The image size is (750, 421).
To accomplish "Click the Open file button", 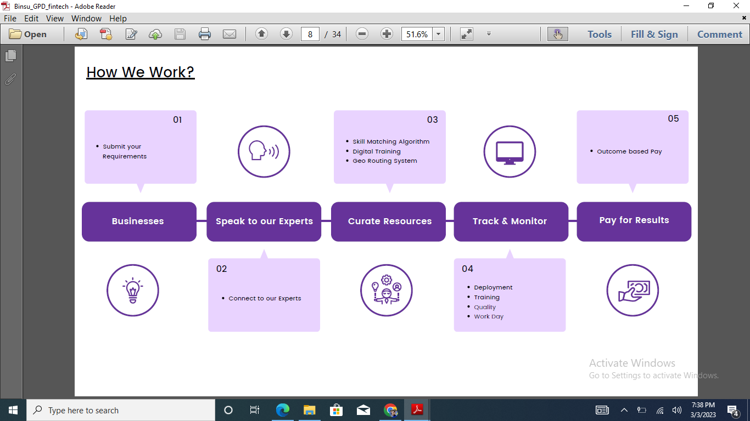I will click(x=29, y=34).
